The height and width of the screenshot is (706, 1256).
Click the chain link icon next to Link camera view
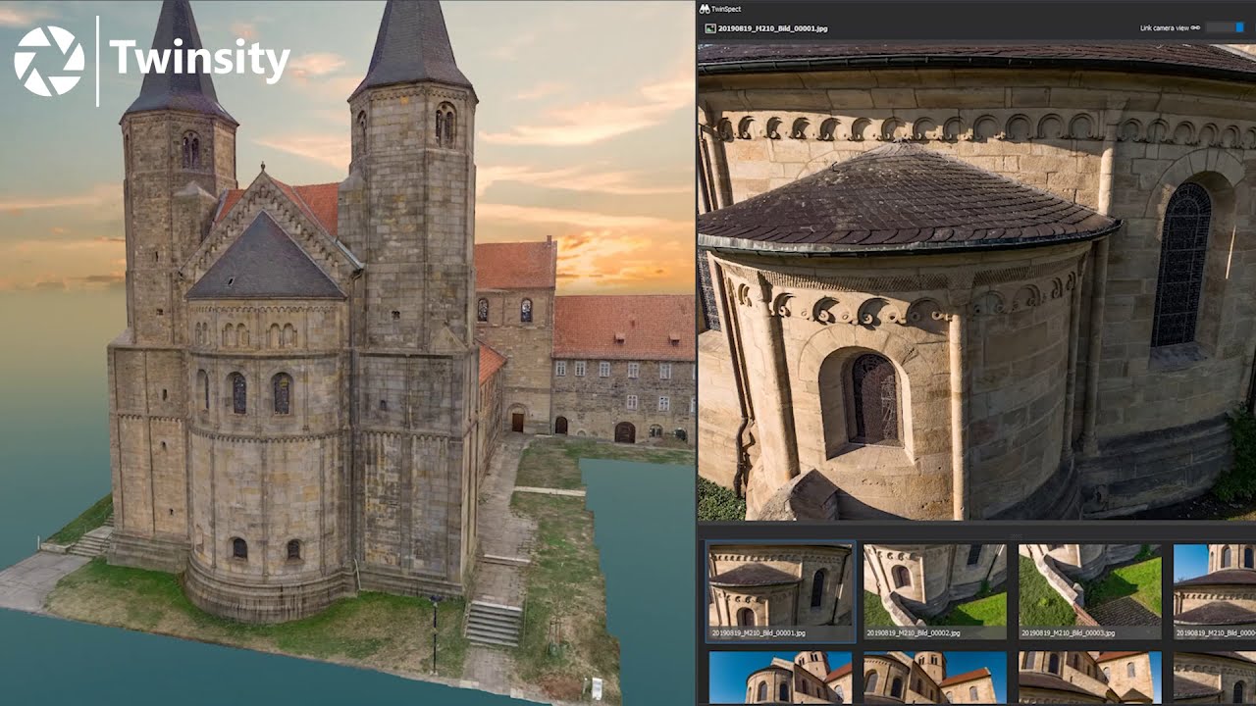1196,28
